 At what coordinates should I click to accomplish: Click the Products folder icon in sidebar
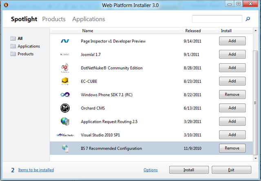tap(13, 54)
